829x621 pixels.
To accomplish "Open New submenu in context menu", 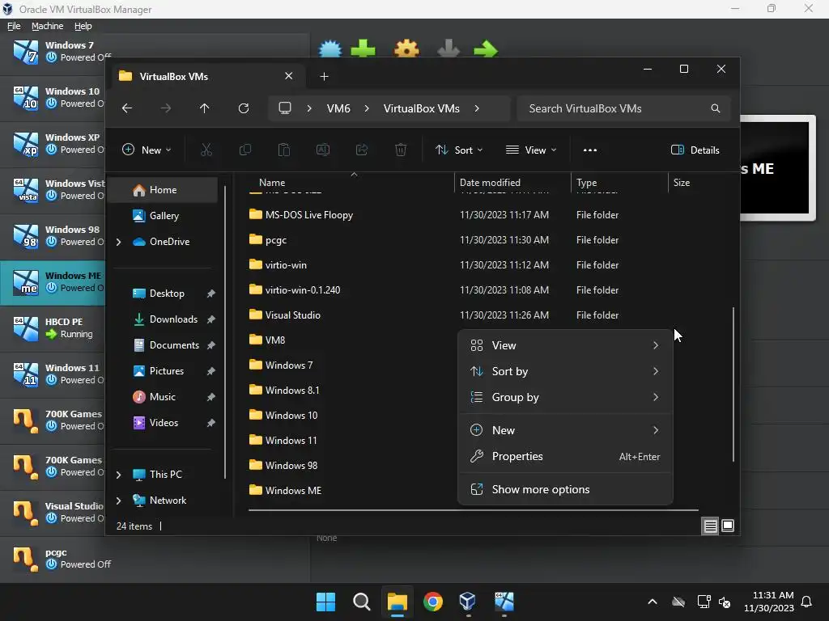I will 564,430.
